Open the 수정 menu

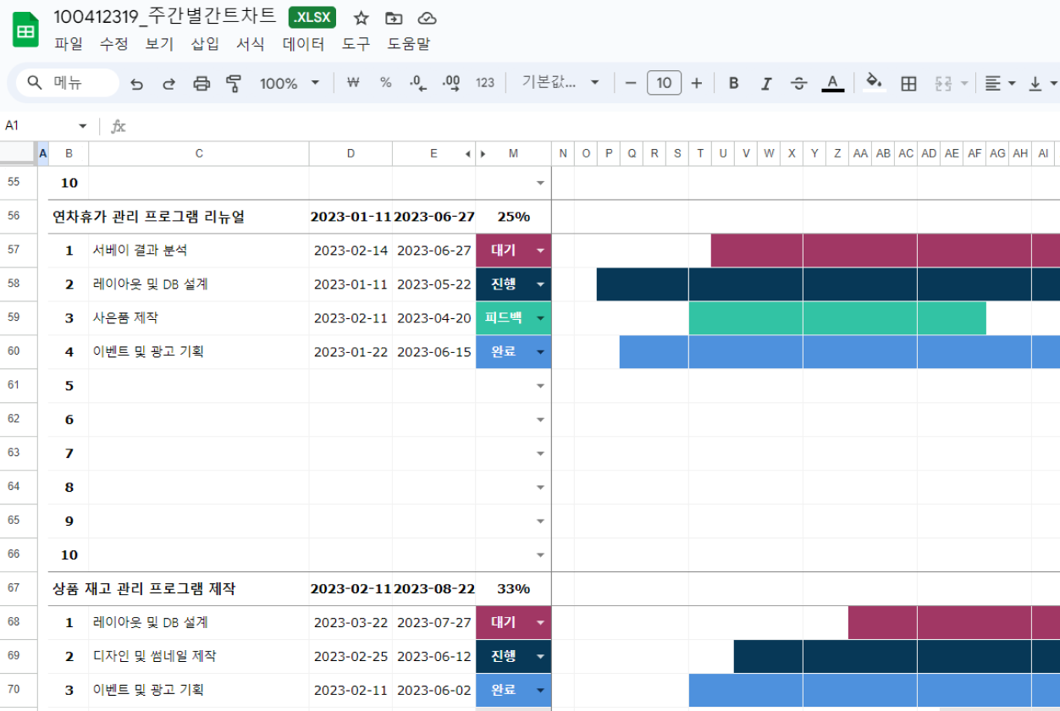click(113, 44)
